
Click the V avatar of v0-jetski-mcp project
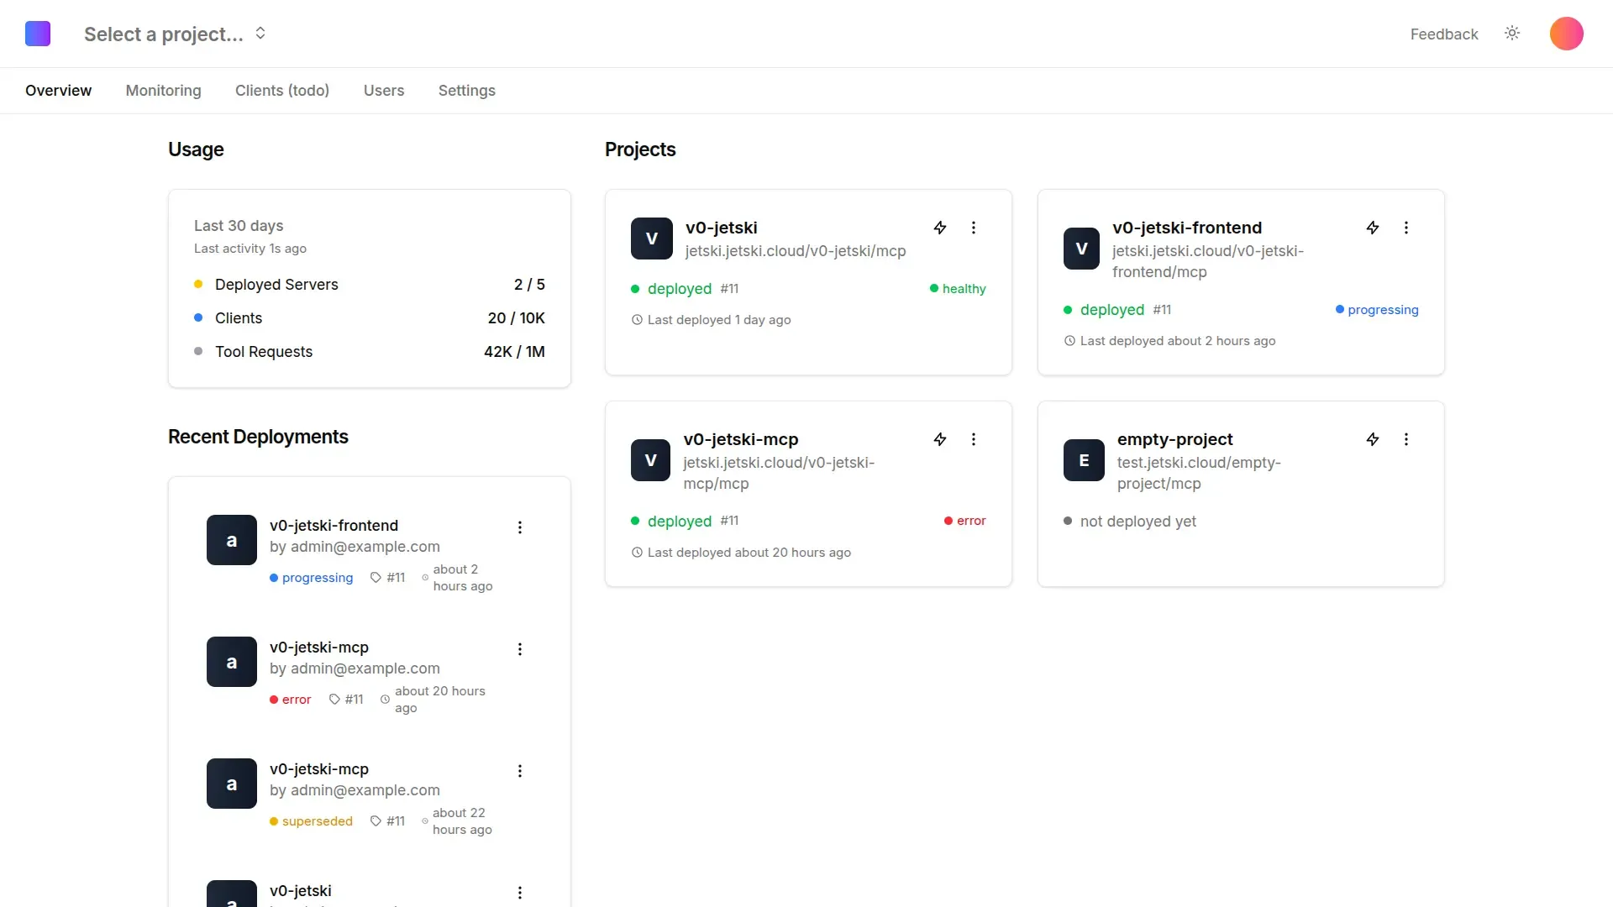650,460
